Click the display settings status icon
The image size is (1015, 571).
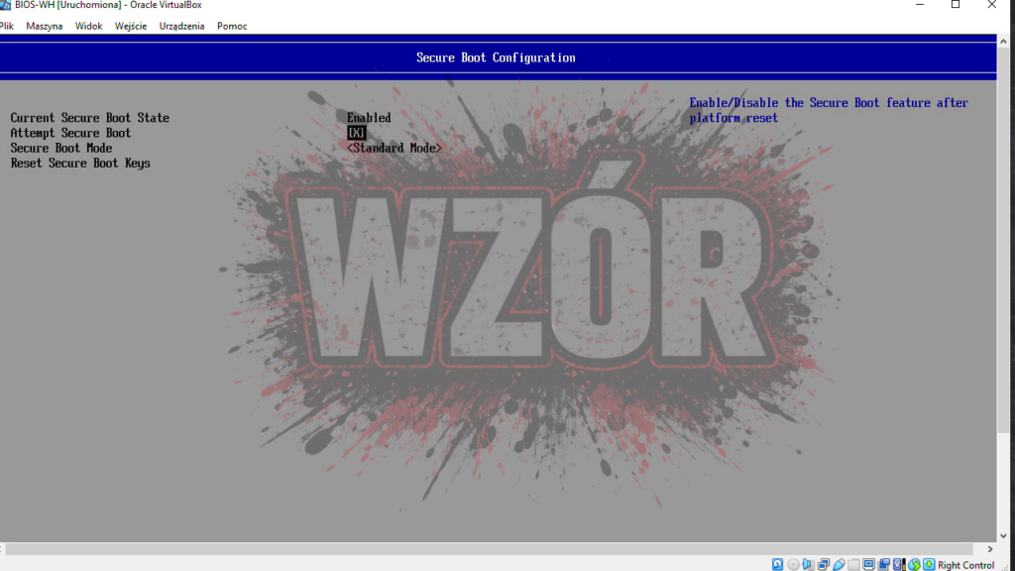[869, 564]
